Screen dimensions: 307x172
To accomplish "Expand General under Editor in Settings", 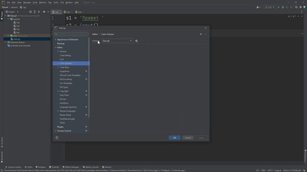I will click(x=58, y=52).
